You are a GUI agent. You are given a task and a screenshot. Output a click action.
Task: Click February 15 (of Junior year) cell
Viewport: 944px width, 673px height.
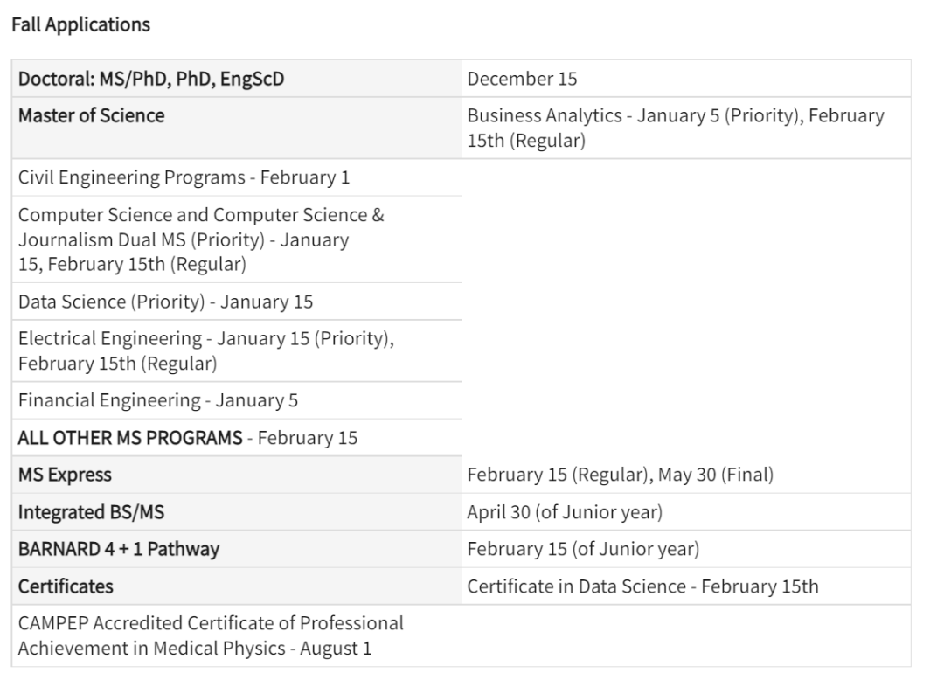tap(582, 549)
